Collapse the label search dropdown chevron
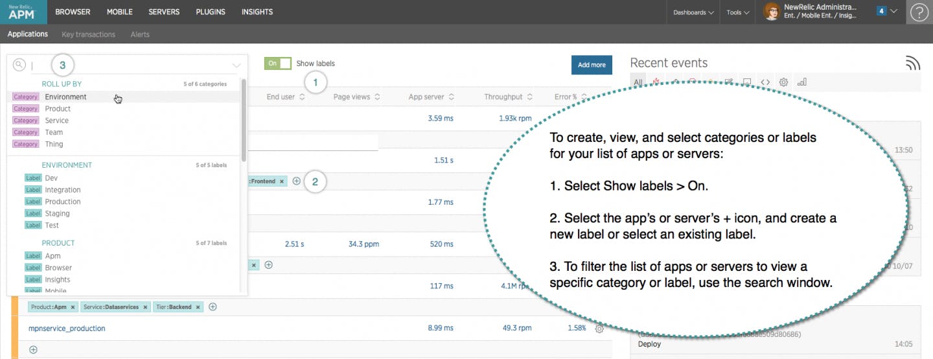Screen dimensions: 933x359 click(x=236, y=65)
